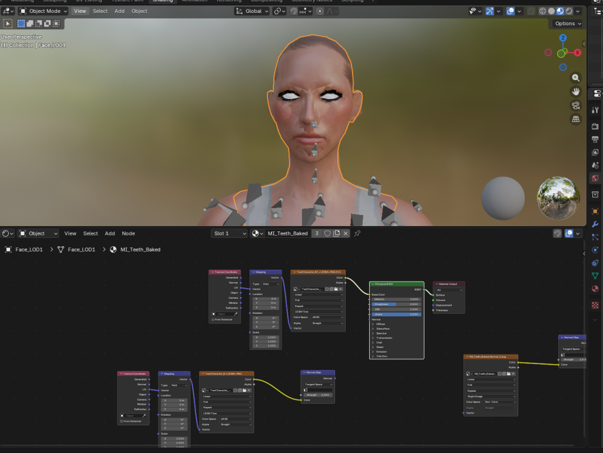Click the zoom magnifier icon in viewport
The image size is (603, 453).
[x=575, y=78]
